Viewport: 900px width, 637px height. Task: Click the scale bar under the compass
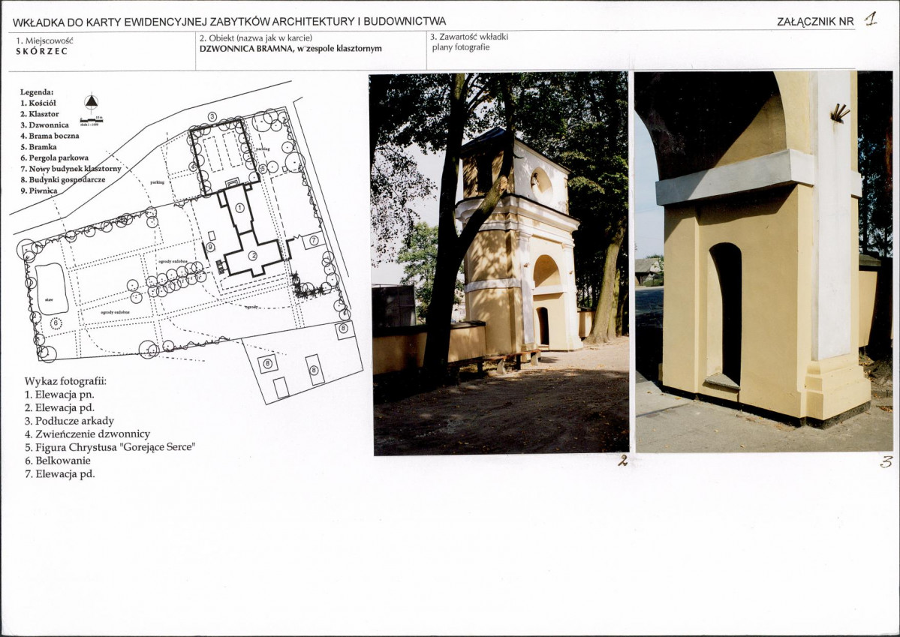click(x=91, y=120)
